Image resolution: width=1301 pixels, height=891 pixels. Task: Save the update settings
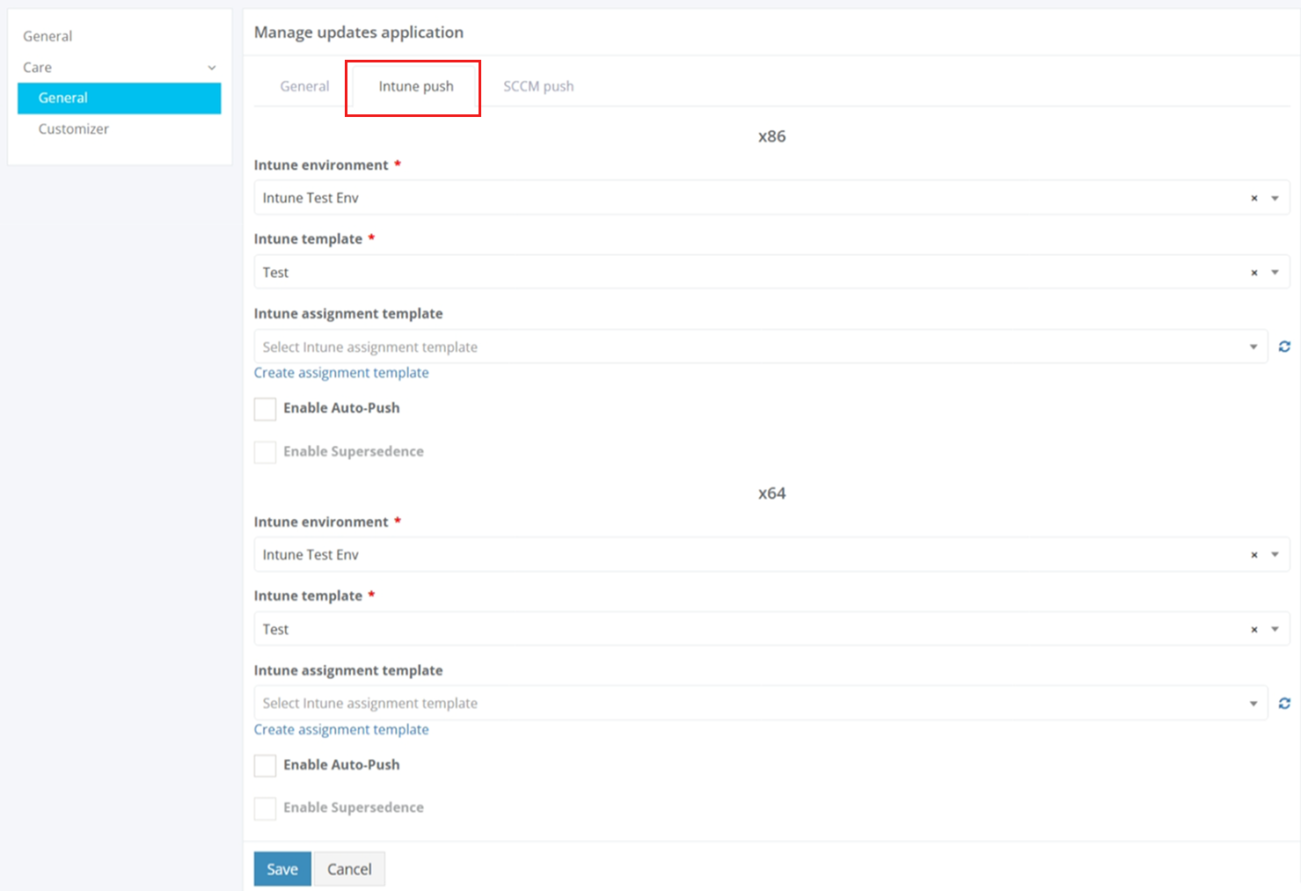[x=282, y=869]
